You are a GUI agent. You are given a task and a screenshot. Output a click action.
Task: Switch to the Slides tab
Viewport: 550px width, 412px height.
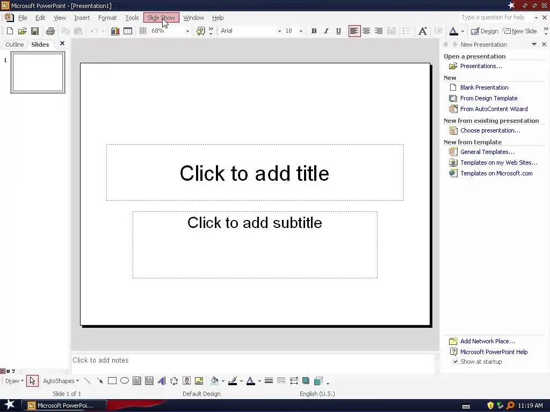[x=40, y=45]
